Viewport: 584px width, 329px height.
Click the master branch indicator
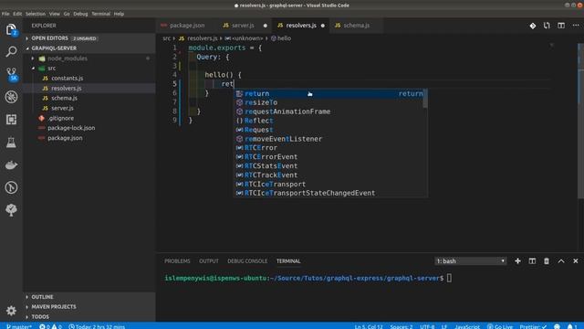pyautogui.click(x=18, y=326)
